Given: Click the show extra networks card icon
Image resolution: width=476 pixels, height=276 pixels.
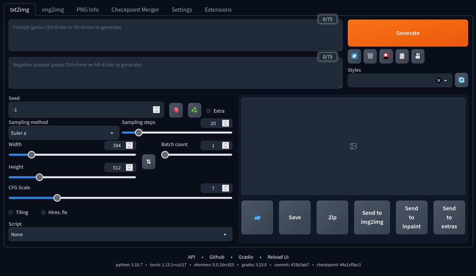Looking at the screenshot, I should coord(386,56).
